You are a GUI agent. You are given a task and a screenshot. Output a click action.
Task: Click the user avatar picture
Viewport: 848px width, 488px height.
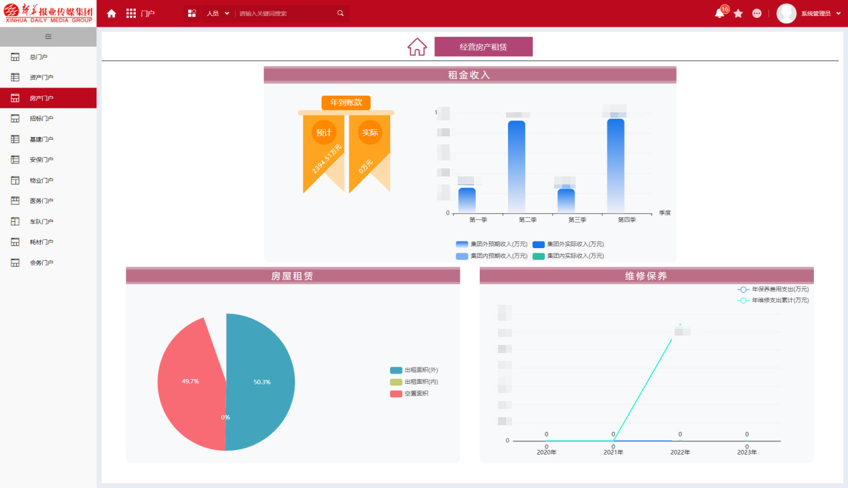coord(786,13)
